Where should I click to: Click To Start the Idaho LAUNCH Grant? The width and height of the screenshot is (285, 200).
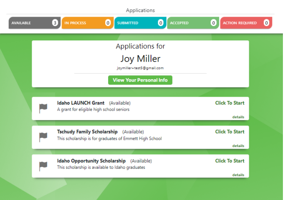229,103
